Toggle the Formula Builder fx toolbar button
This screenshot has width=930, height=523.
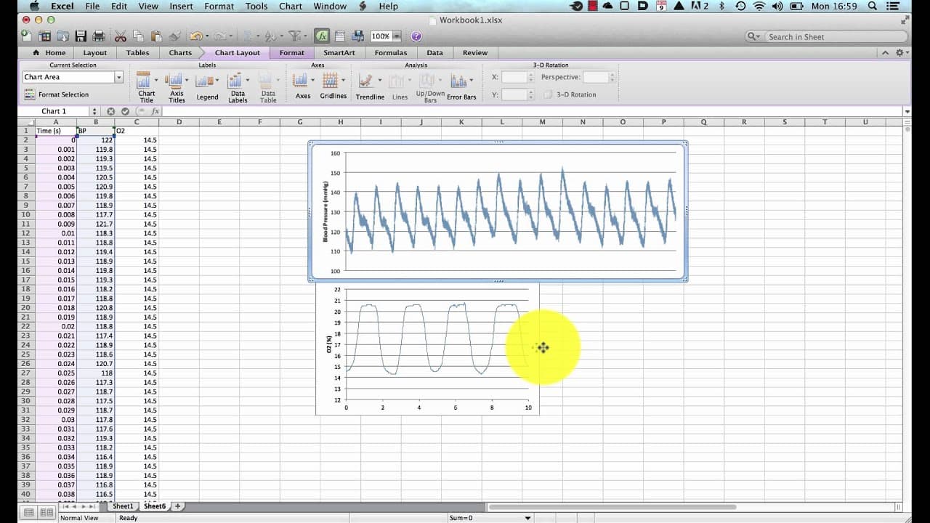(322, 36)
